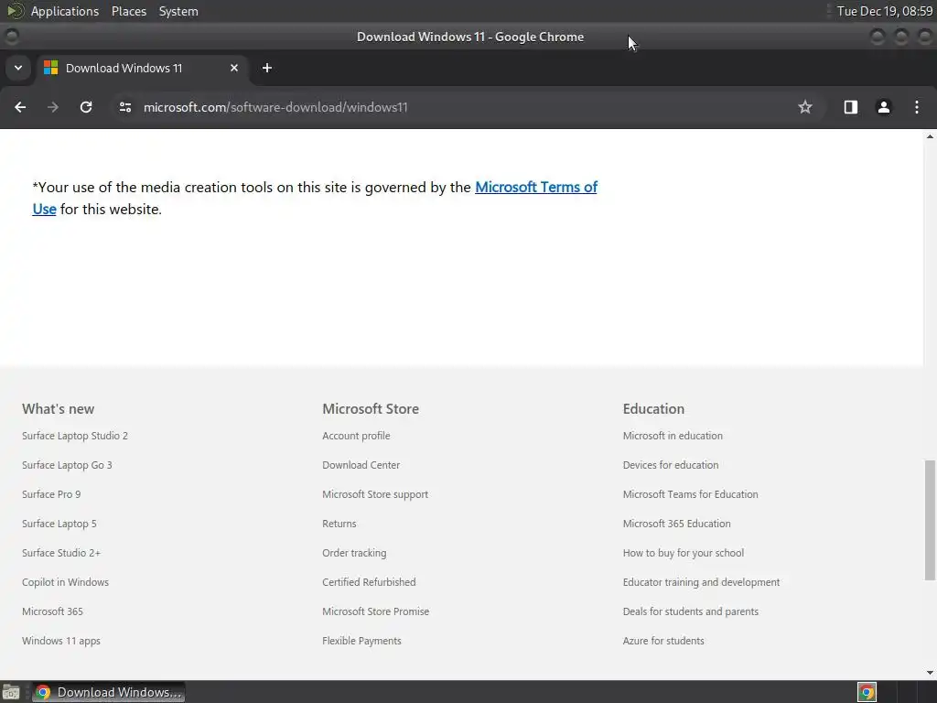Screen dimensions: 937x703
Task: Reload the Download Windows 11 page
Action: 86,107
